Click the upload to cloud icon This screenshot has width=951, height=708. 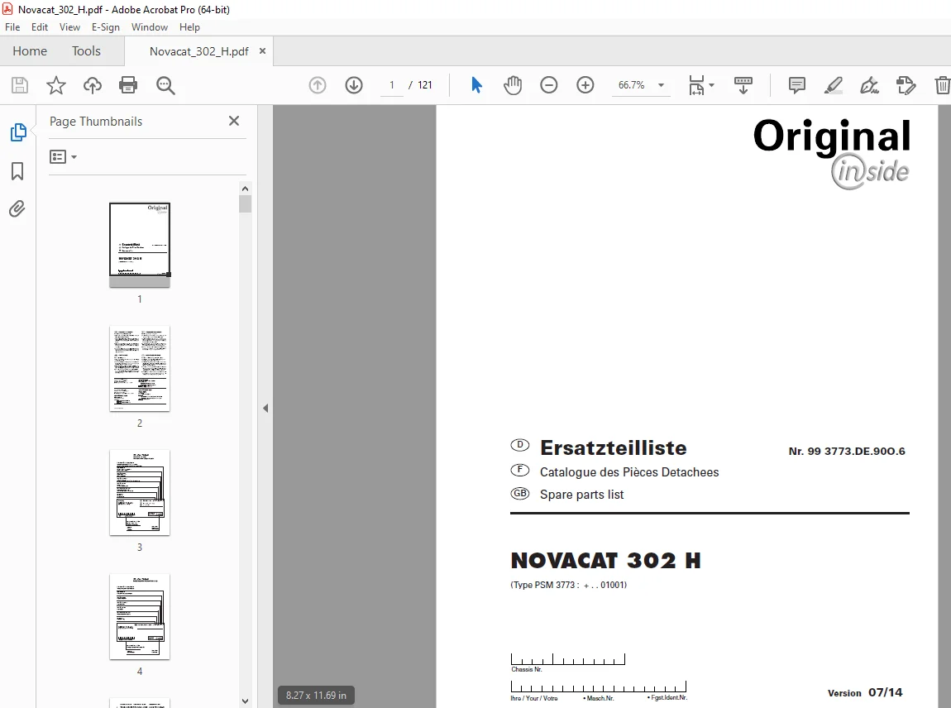click(92, 85)
